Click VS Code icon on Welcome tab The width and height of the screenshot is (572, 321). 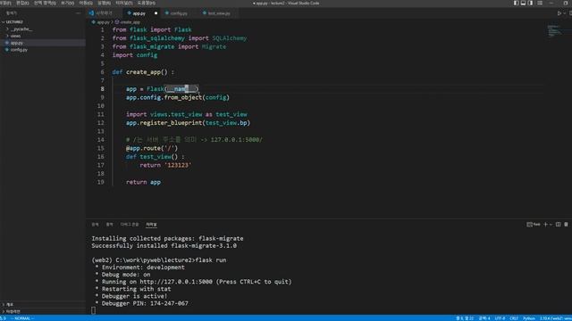(x=91, y=13)
